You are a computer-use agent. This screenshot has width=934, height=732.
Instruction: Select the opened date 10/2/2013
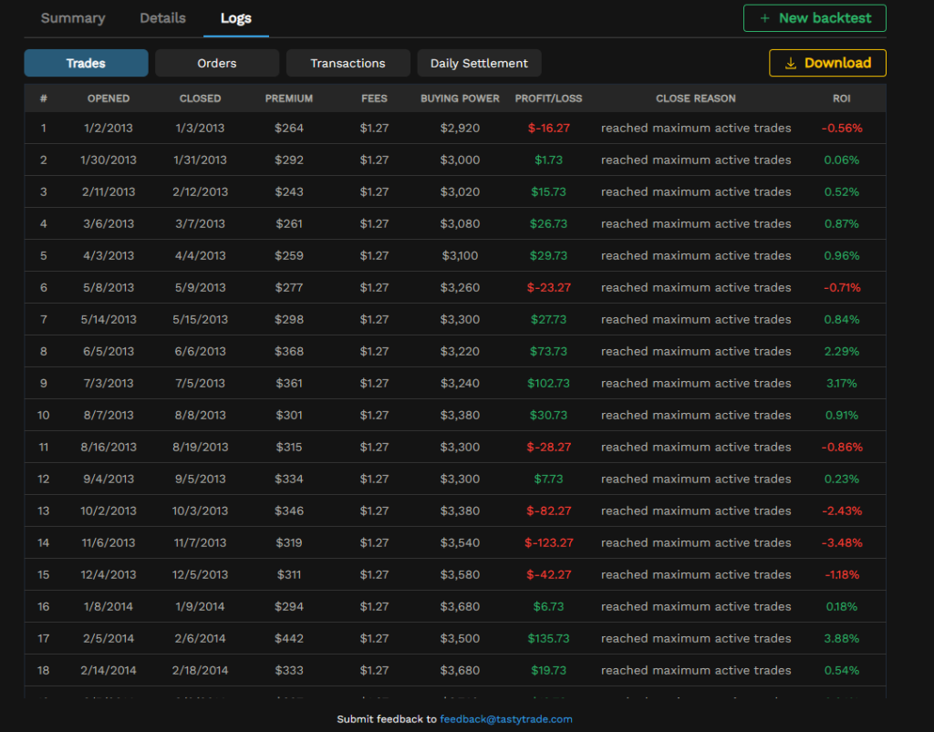point(109,511)
